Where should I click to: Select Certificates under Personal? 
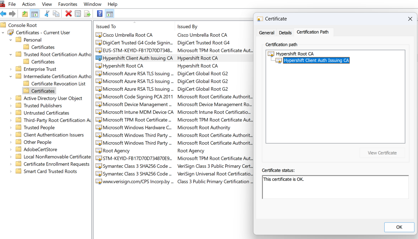click(43, 47)
